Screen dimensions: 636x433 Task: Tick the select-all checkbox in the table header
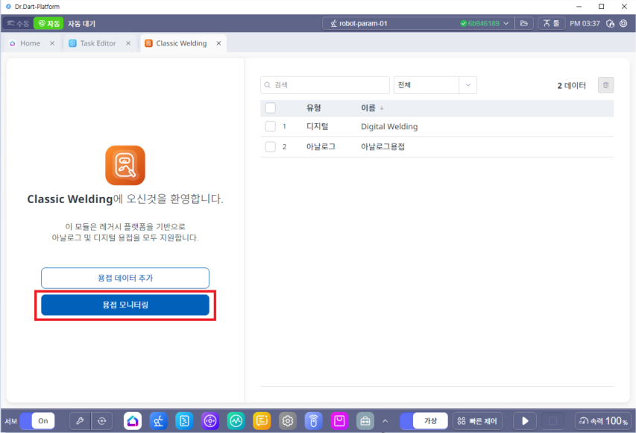click(x=271, y=108)
